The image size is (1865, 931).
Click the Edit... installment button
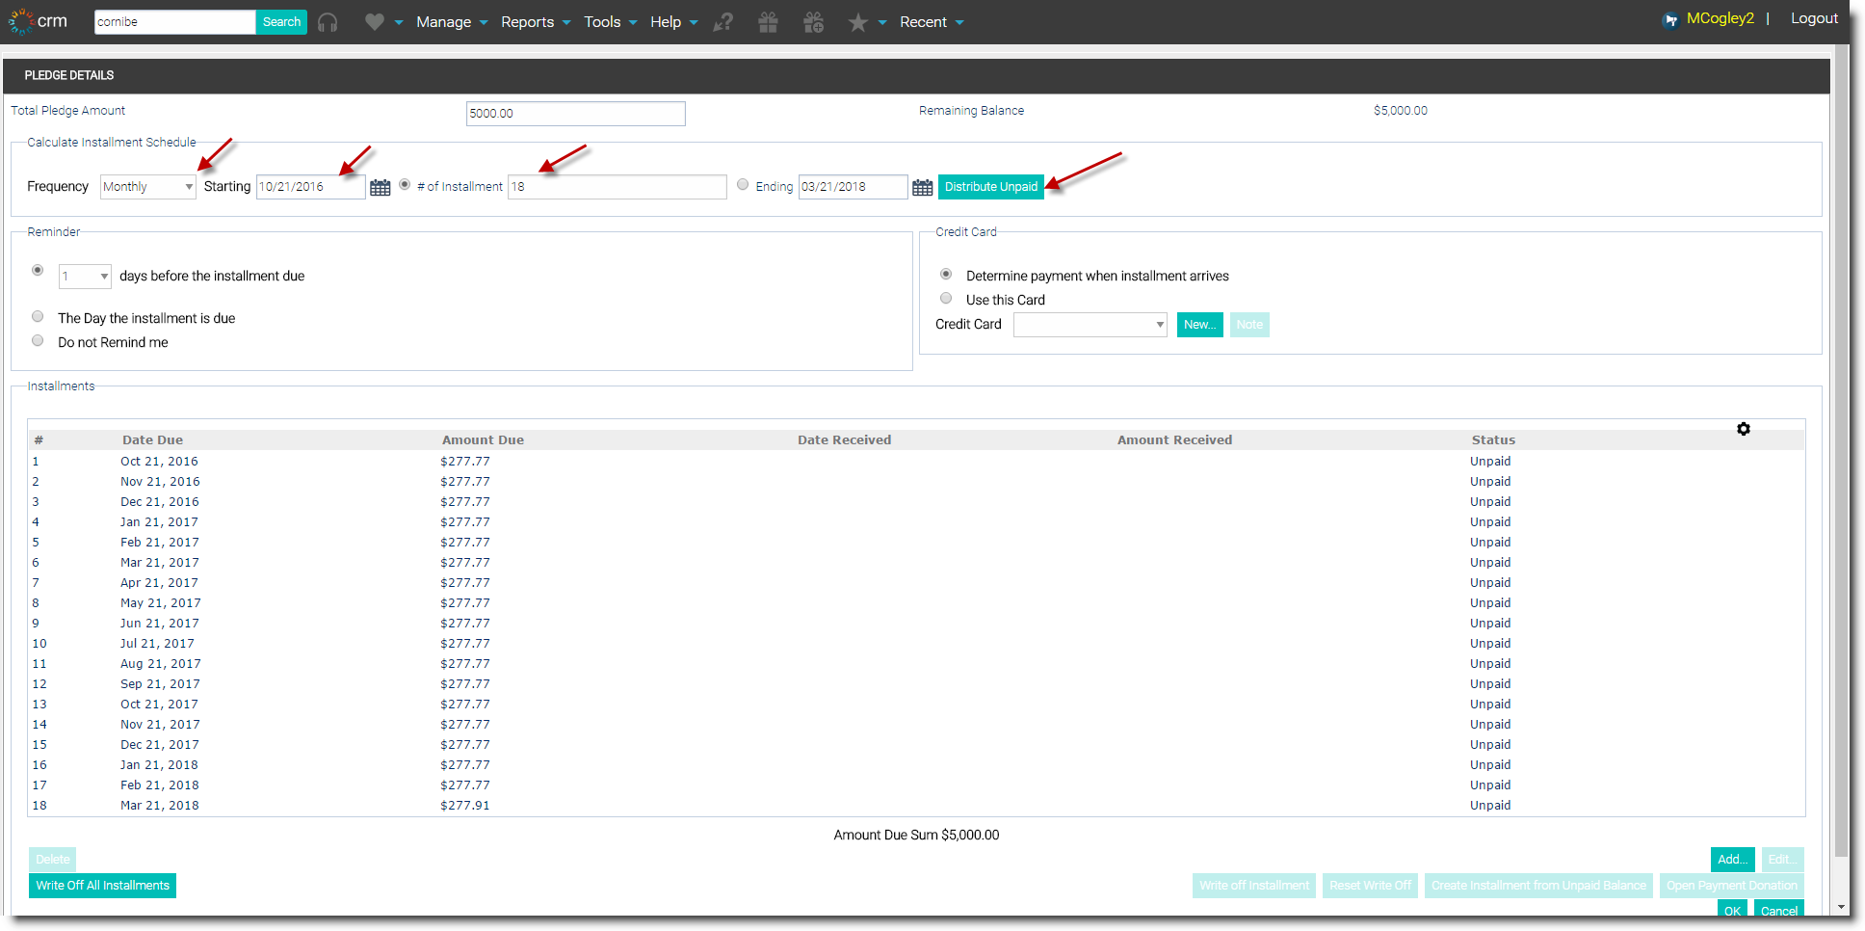1782,860
